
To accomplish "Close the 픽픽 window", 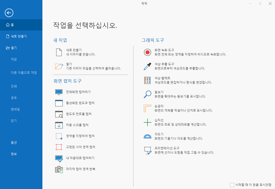I will pyautogui.click(x=270, y=4).
